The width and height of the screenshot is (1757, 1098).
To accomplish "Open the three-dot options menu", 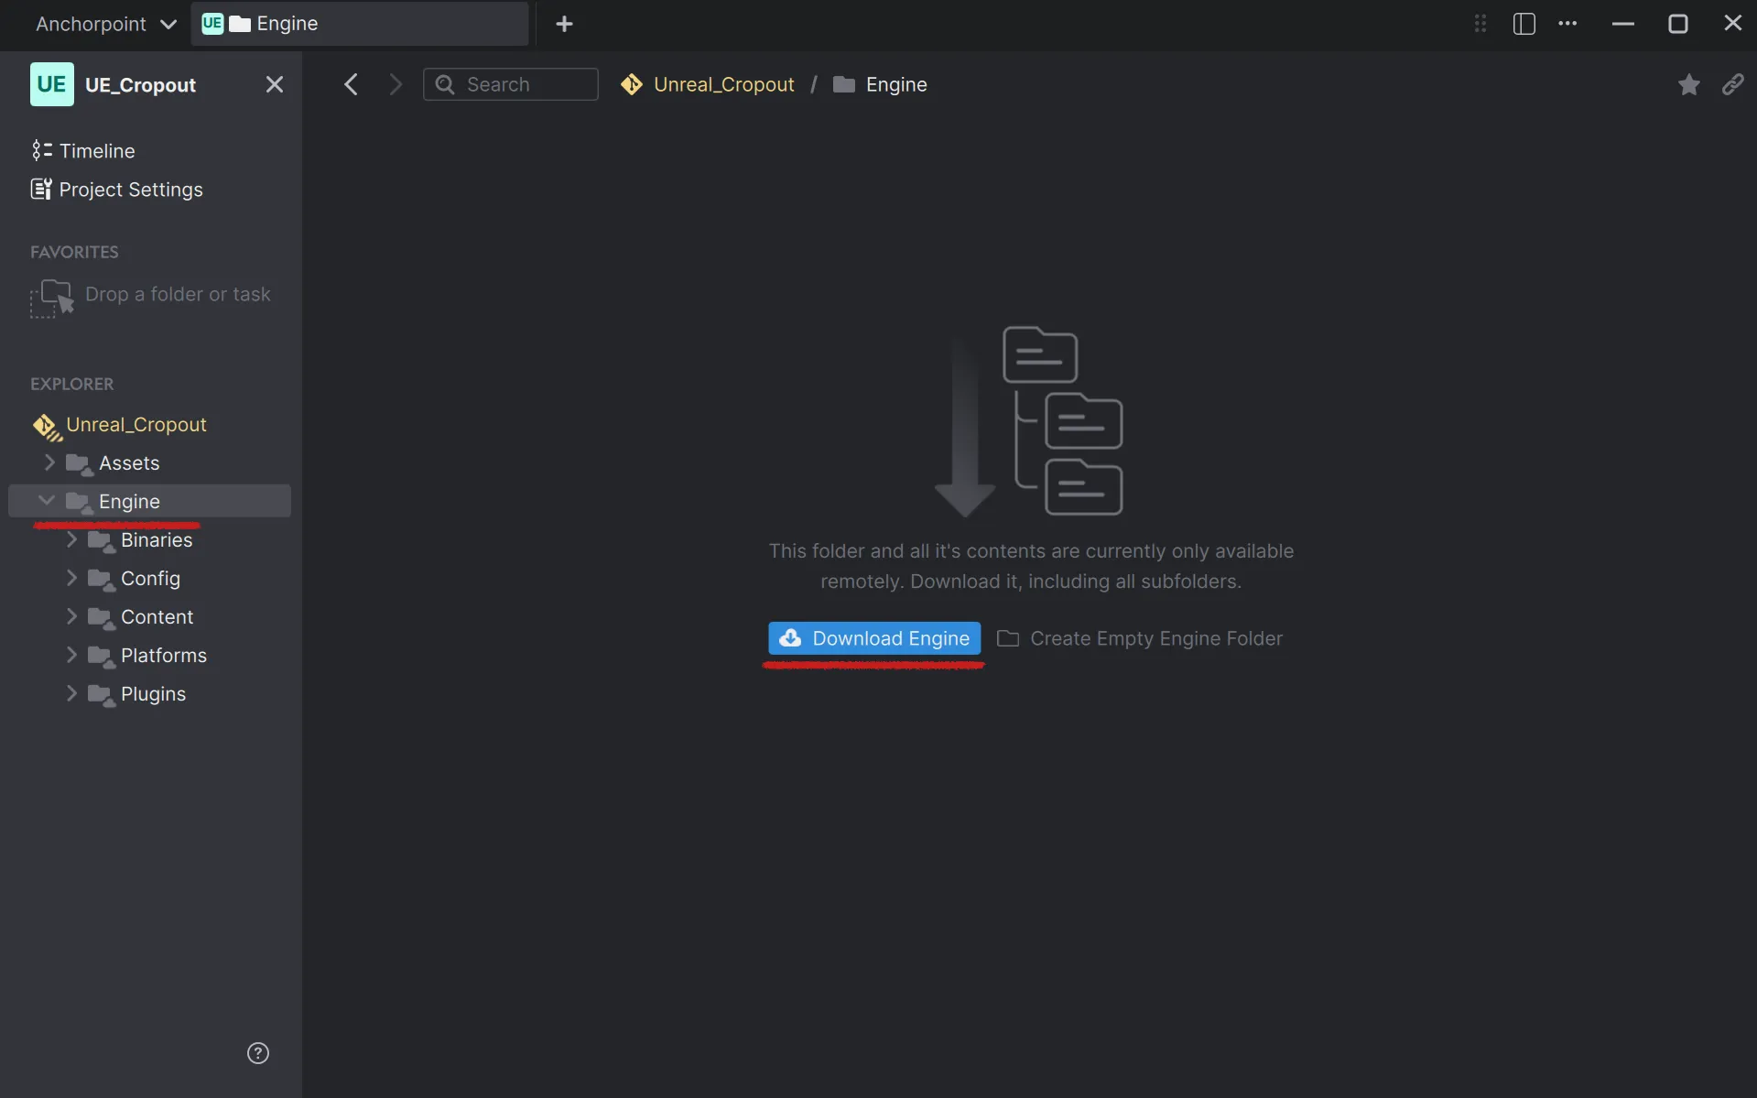I will pos(1568,24).
